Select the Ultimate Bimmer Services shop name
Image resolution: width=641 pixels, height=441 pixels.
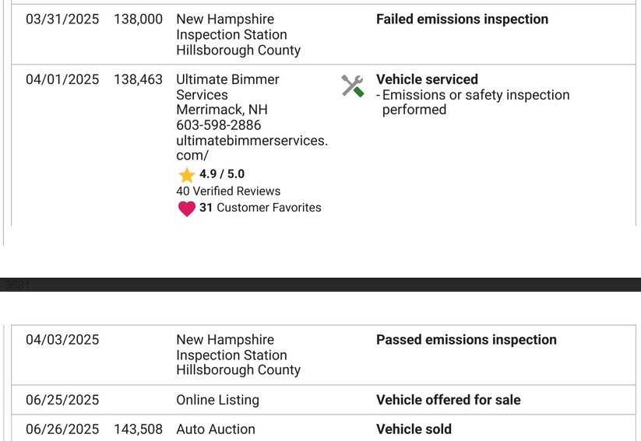pyautogui.click(x=227, y=87)
